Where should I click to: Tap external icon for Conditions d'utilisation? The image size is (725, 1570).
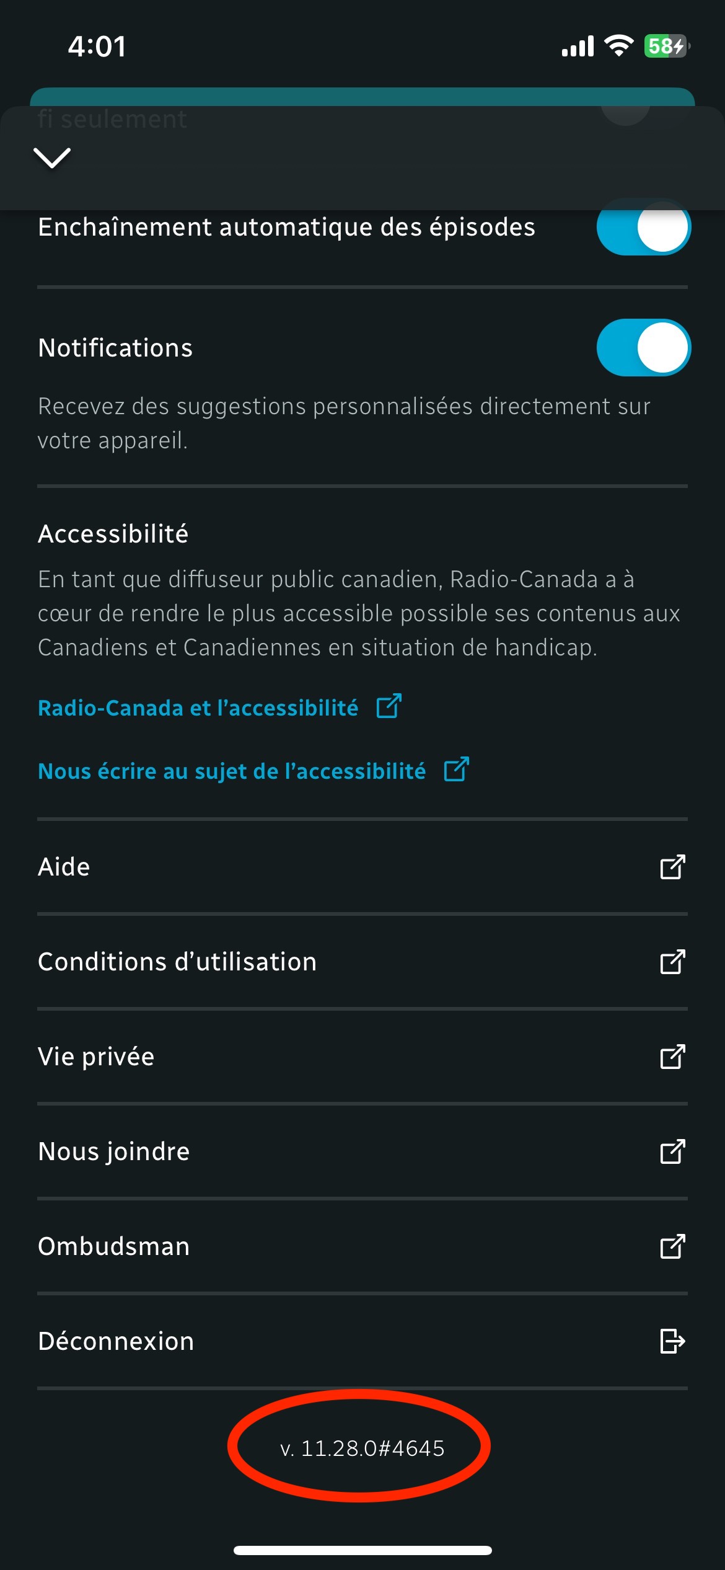pyautogui.click(x=672, y=962)
